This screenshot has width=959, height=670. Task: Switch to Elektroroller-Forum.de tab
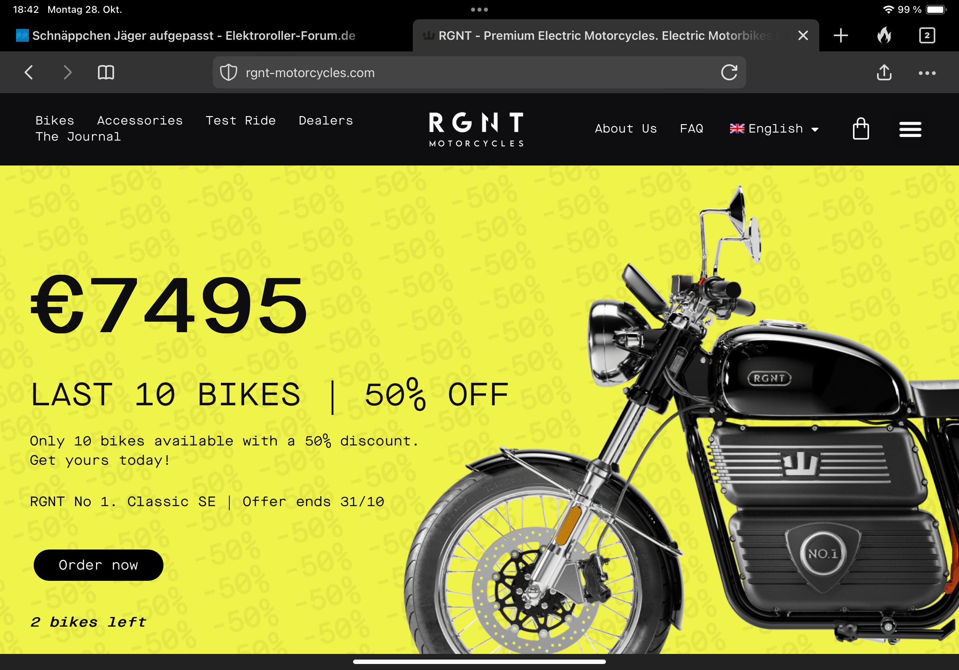[x=186, y=35]
